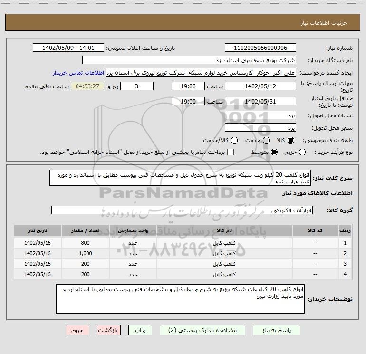Click the چاپ print button

click(x=140, y=330)
